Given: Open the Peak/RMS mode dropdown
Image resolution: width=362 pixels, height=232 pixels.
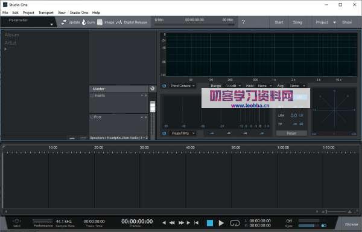Looking at the screenshot, I should coord(183,134).
